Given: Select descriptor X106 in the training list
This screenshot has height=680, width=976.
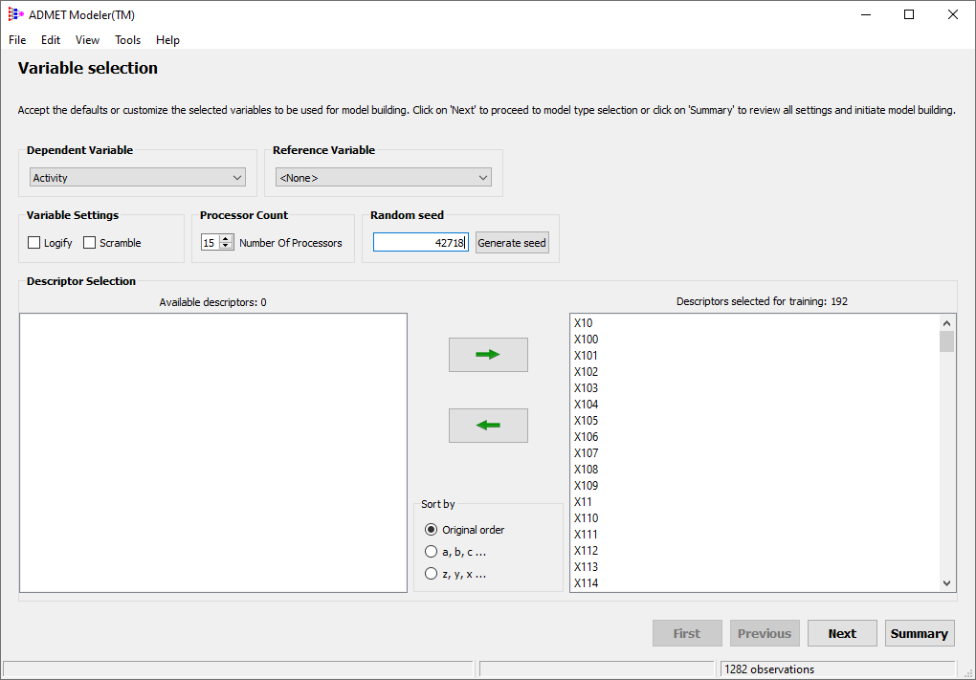Looking at the screenshot, I should pos(586,437).
